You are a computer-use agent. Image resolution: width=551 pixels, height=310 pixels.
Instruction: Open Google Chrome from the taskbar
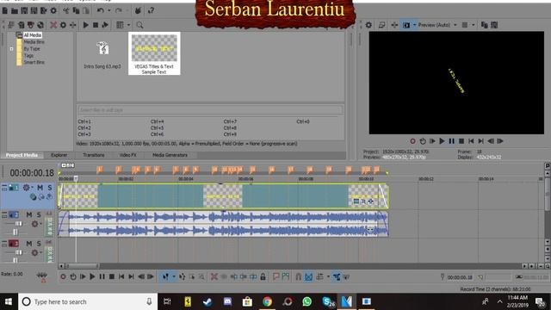(268, 301)
